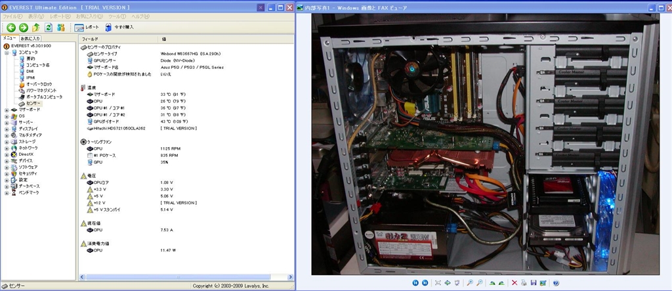Expand the サーバー tree node
Image resolution: width=672 pixels, height=291 pixels.
pos(7,123)
